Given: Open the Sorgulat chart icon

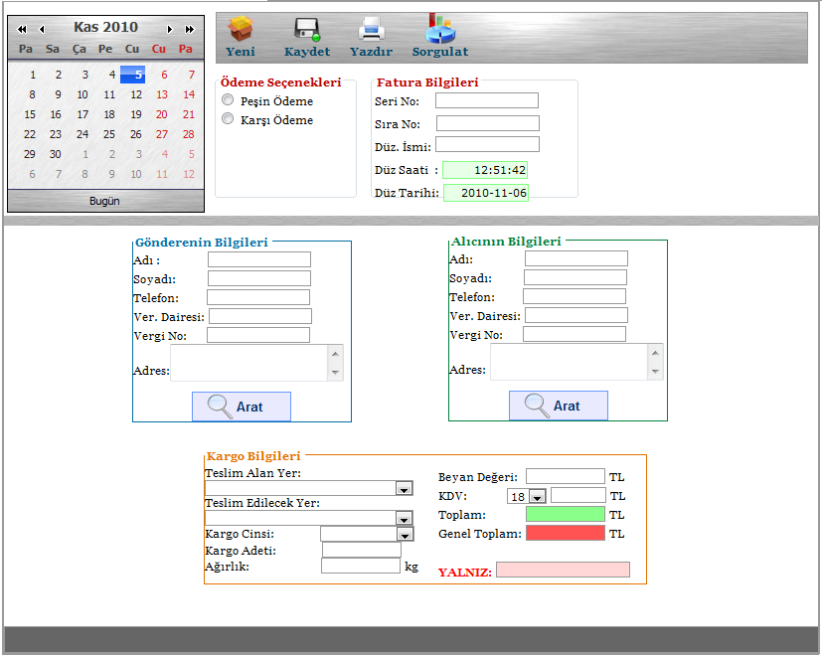Looking at the screenshot, I should (440, 29).
